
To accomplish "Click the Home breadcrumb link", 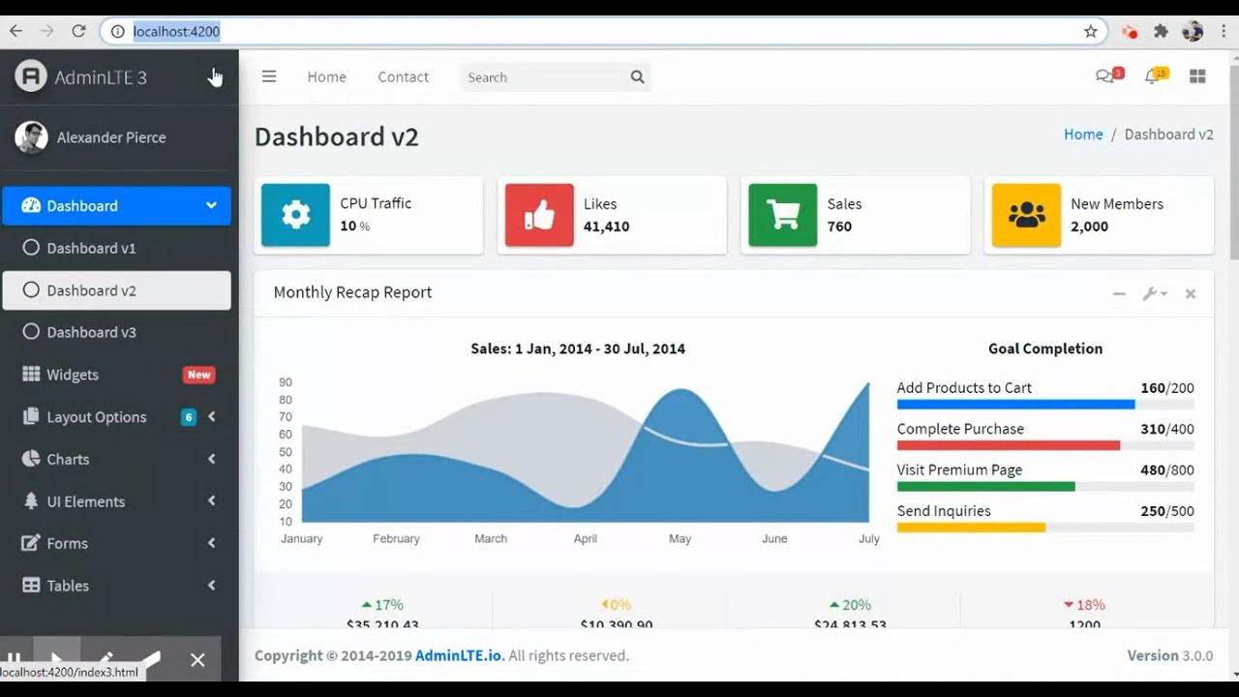I will (1083, 135).
